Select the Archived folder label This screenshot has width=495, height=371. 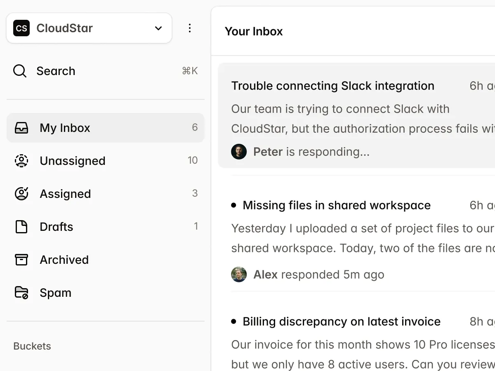tap(64, 260)
